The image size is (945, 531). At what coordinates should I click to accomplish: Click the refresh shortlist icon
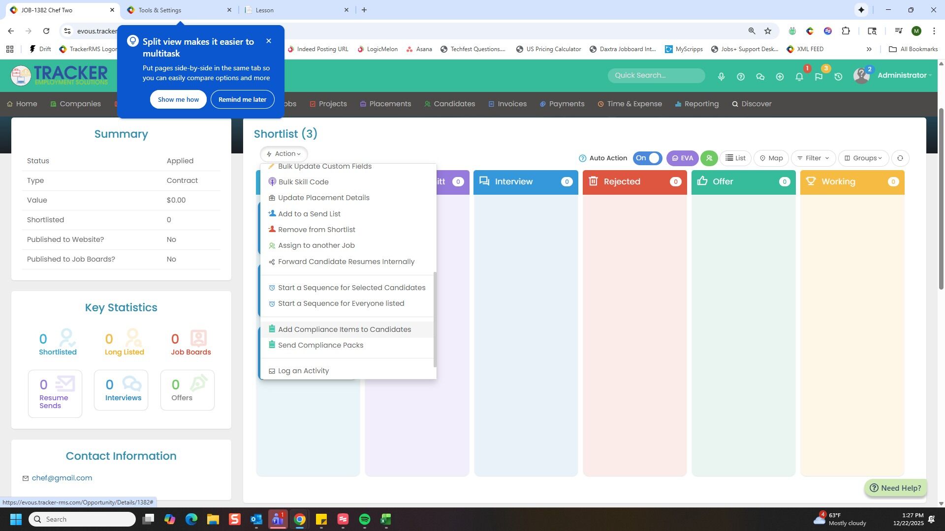900,158
